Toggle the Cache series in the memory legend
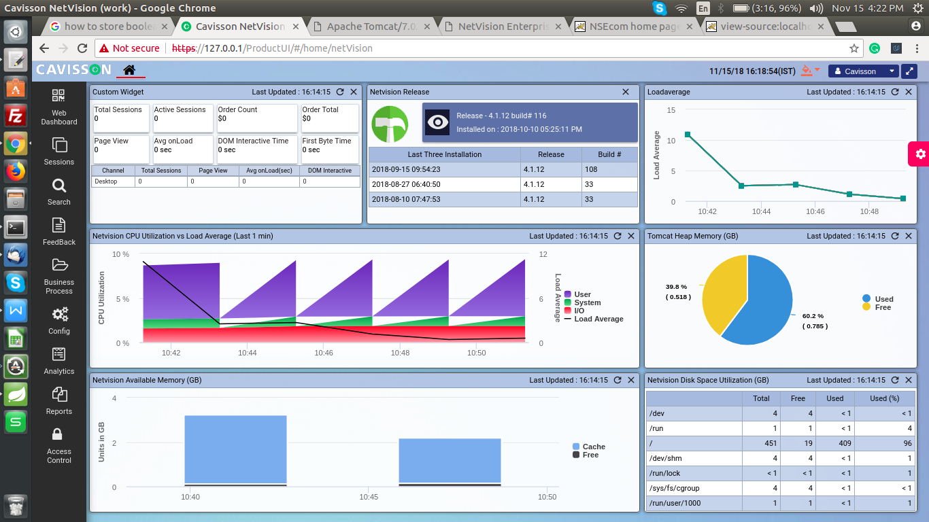Screen dimensions: 929x522 click(x=589, y=447)
